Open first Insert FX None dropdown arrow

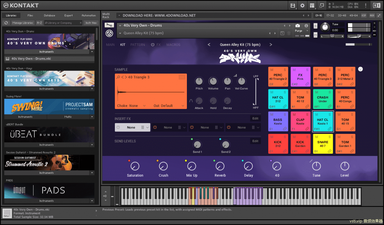tap(148, 127)
